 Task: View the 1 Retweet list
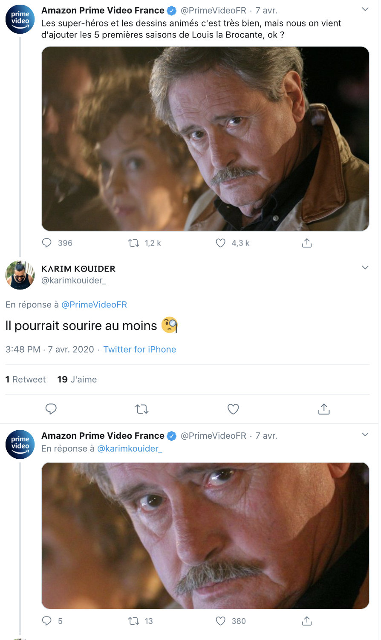[26, 379]
